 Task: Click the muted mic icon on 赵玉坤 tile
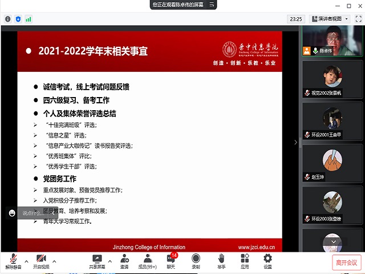(x=307, y=176)
